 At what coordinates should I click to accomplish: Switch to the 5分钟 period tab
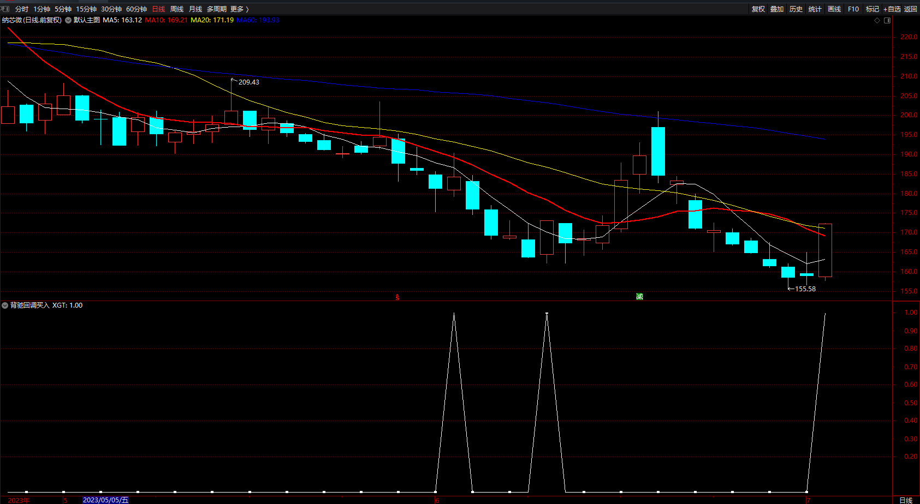click(63, 9)
